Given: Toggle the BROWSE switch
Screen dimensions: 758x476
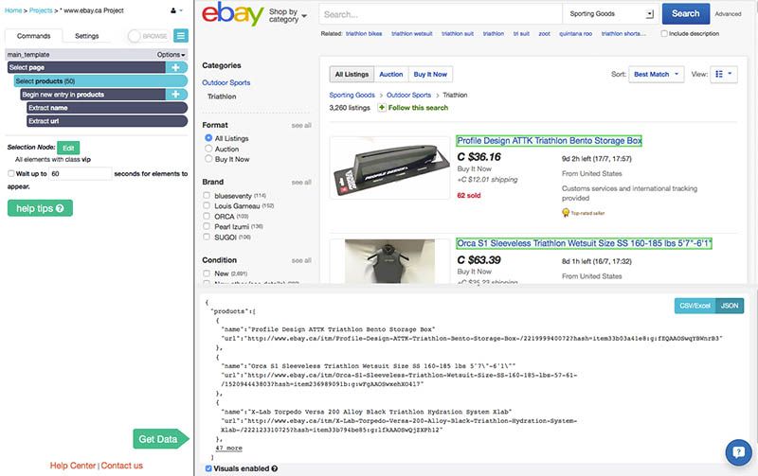Looking at the screenshot, I should (149, 36).
